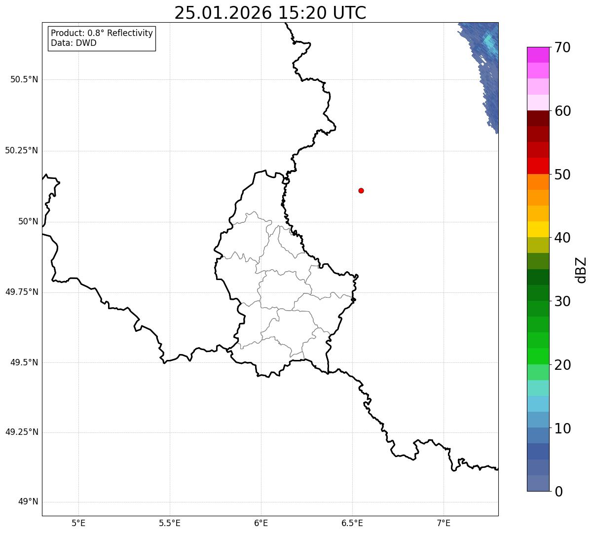593x533 pixels.
Task: Click the colorbar tick label 0
Action: click(558, 492)
